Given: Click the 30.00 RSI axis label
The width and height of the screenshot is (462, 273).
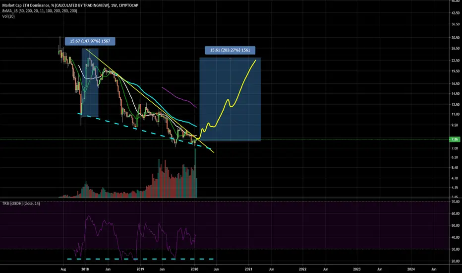Looking at the screenshot, I should (x=456, y=249).
